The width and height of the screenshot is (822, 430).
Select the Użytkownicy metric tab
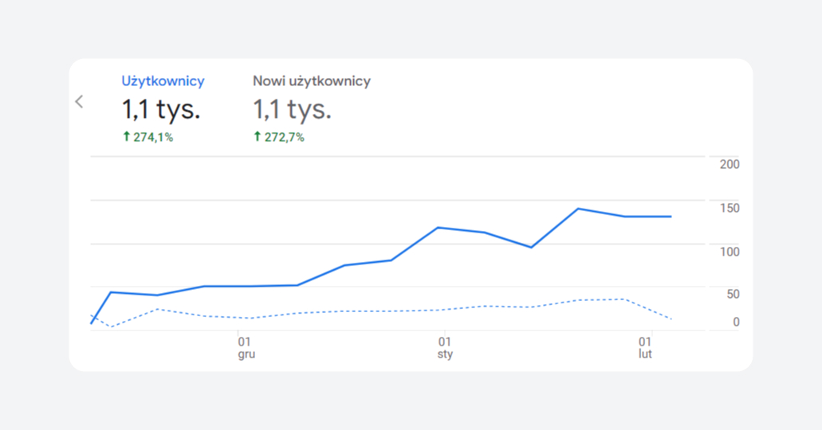click(x=163, y=80)
